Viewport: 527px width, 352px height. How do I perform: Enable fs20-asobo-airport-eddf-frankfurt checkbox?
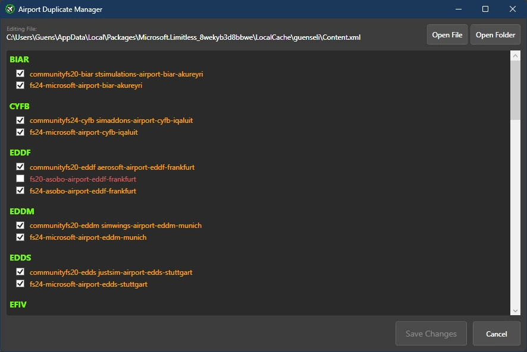(20, 179)
